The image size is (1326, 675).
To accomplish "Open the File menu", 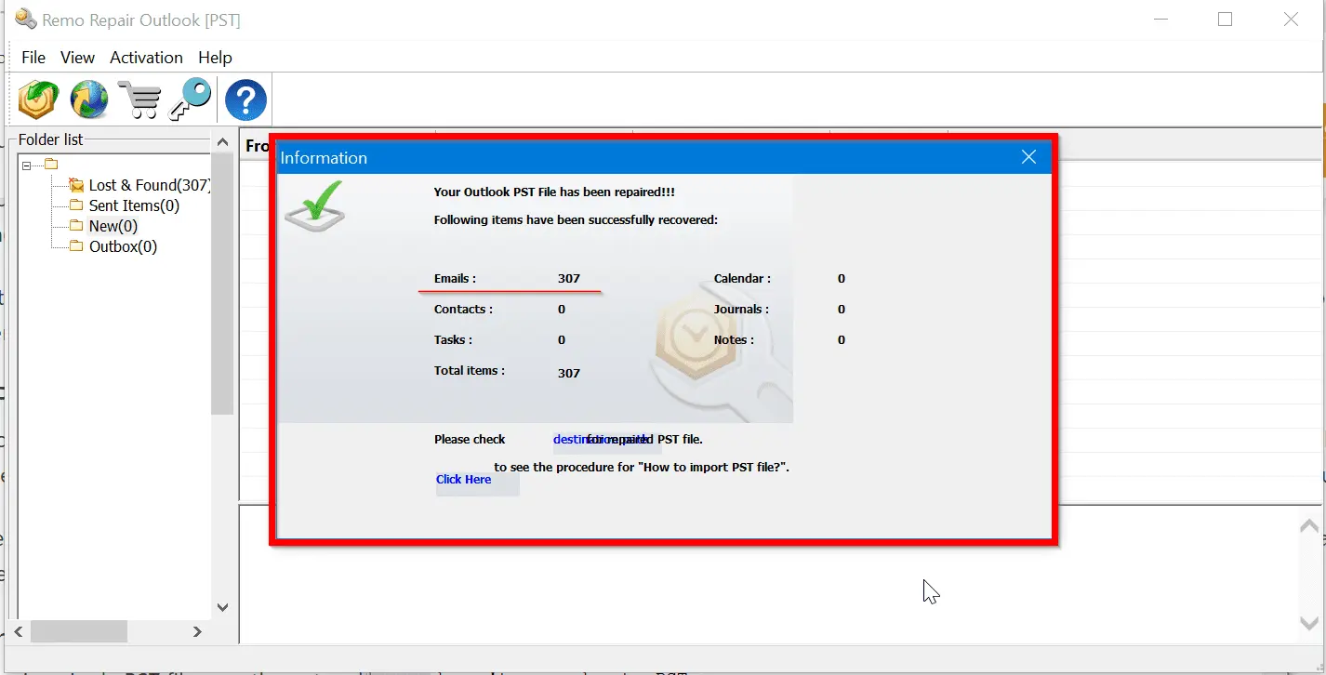I will pos(33,58).
